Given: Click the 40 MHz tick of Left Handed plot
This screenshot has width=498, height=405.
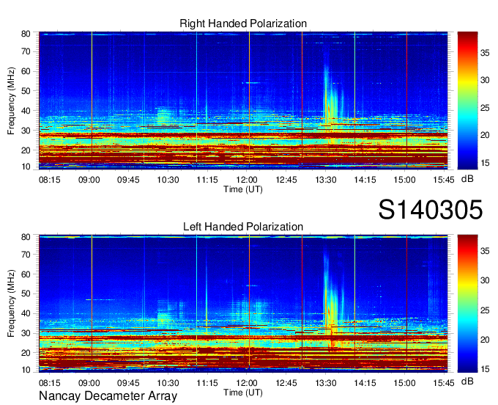Looking at the screenshot, I should pyautogui.click(x=26, y=313).
